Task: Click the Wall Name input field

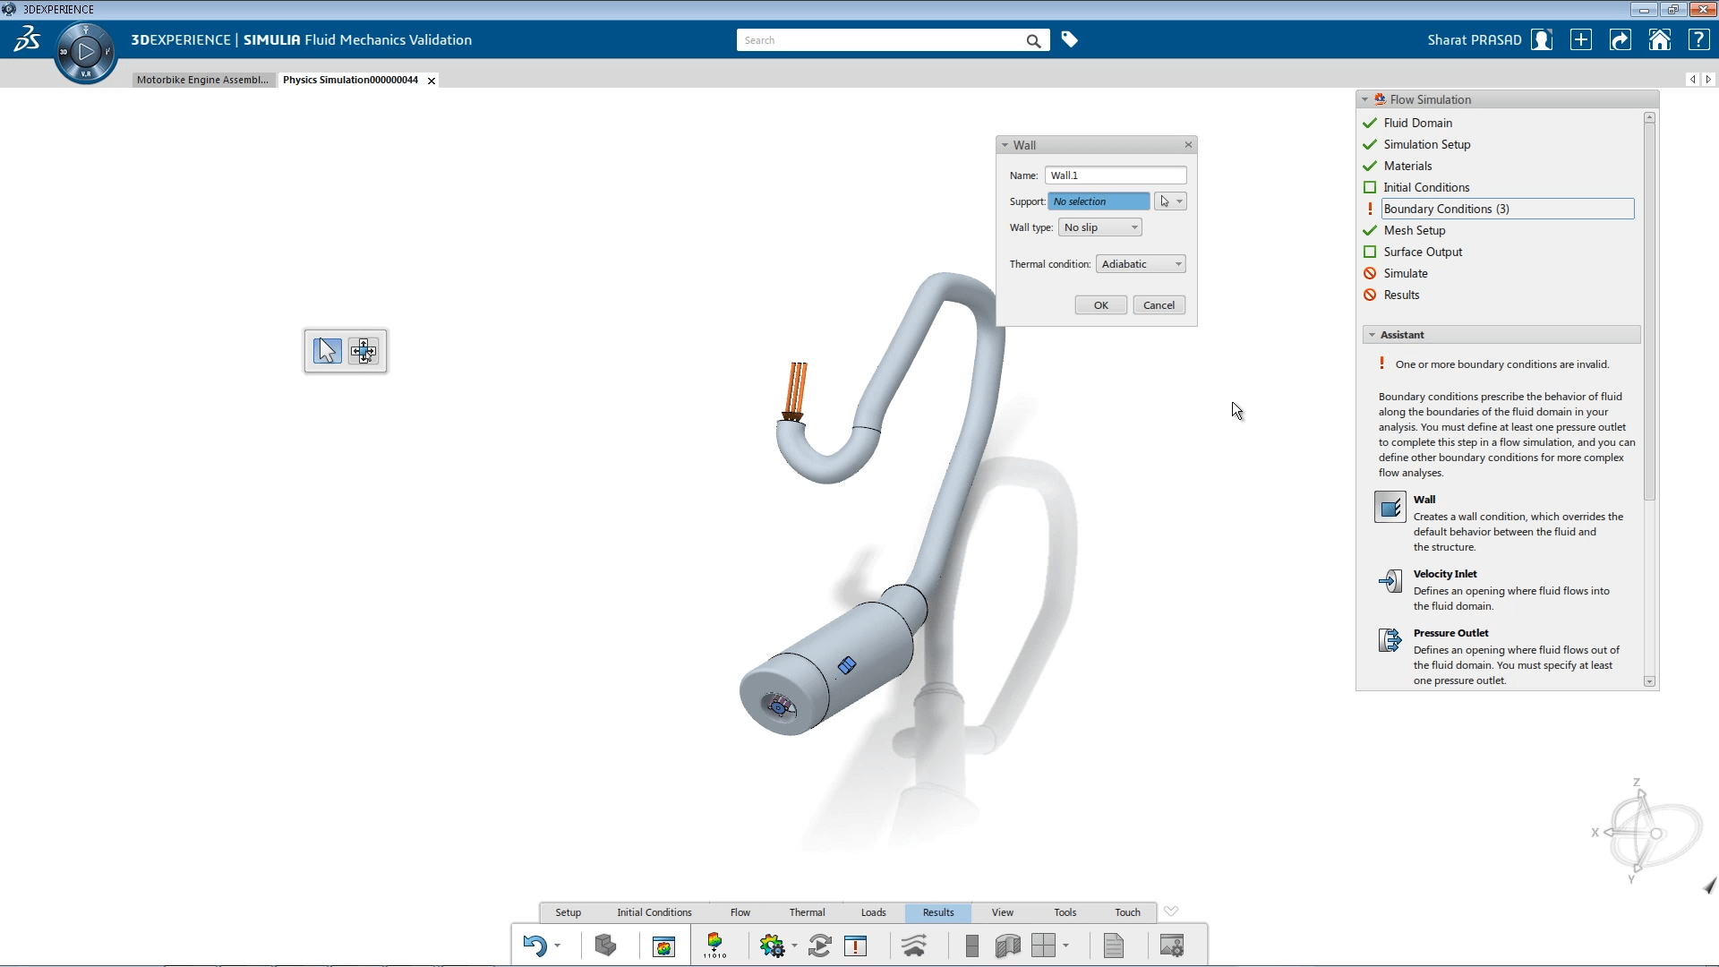Action: pos(1116,175)
